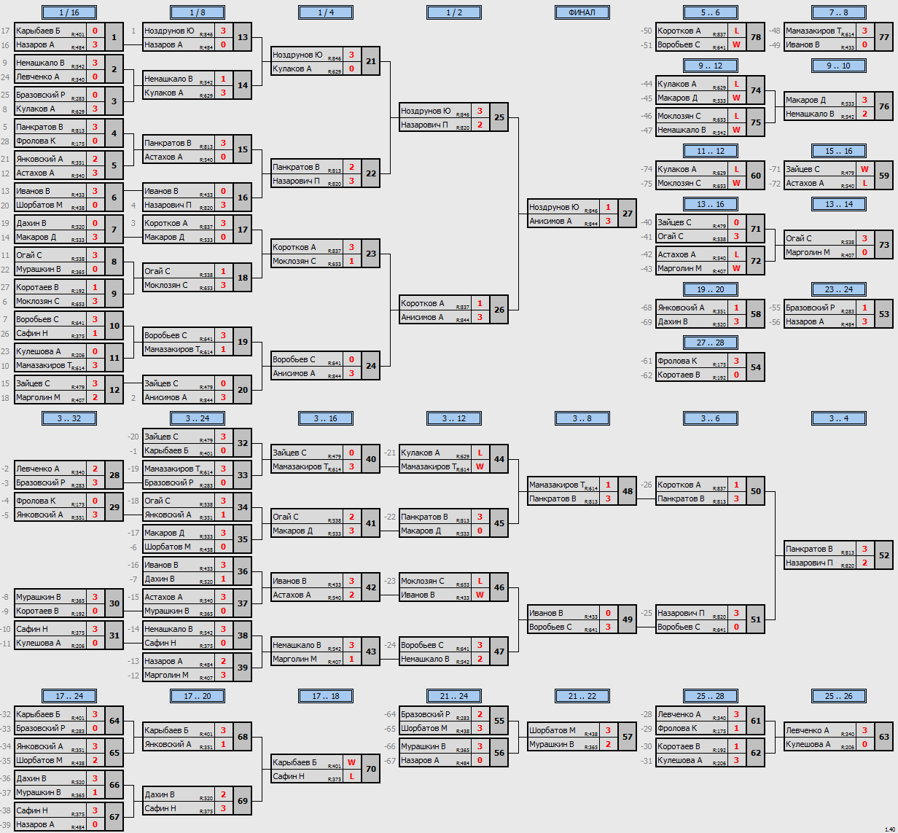This screenshot has height=833, width=898.
Task: Select the '1 / 4' round header
Action: [x=326, y=12]
